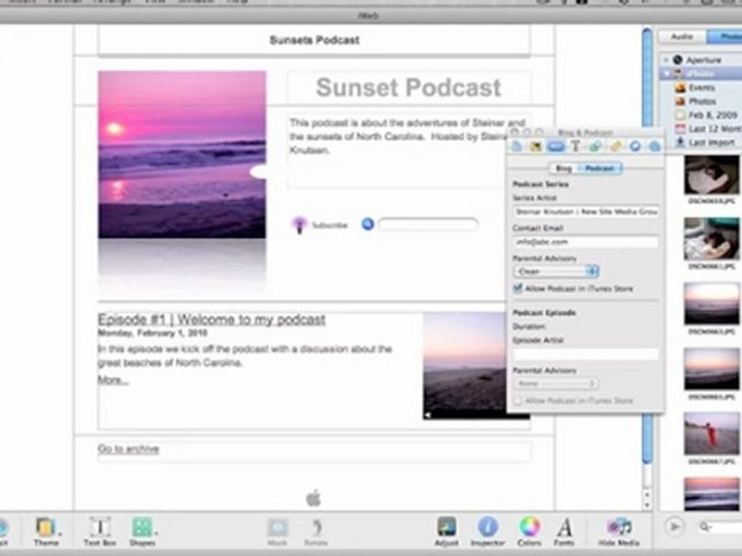Screen dimensions: 742x556
Task: Select the Graphic inspector icon
Action: coord(595,147)
